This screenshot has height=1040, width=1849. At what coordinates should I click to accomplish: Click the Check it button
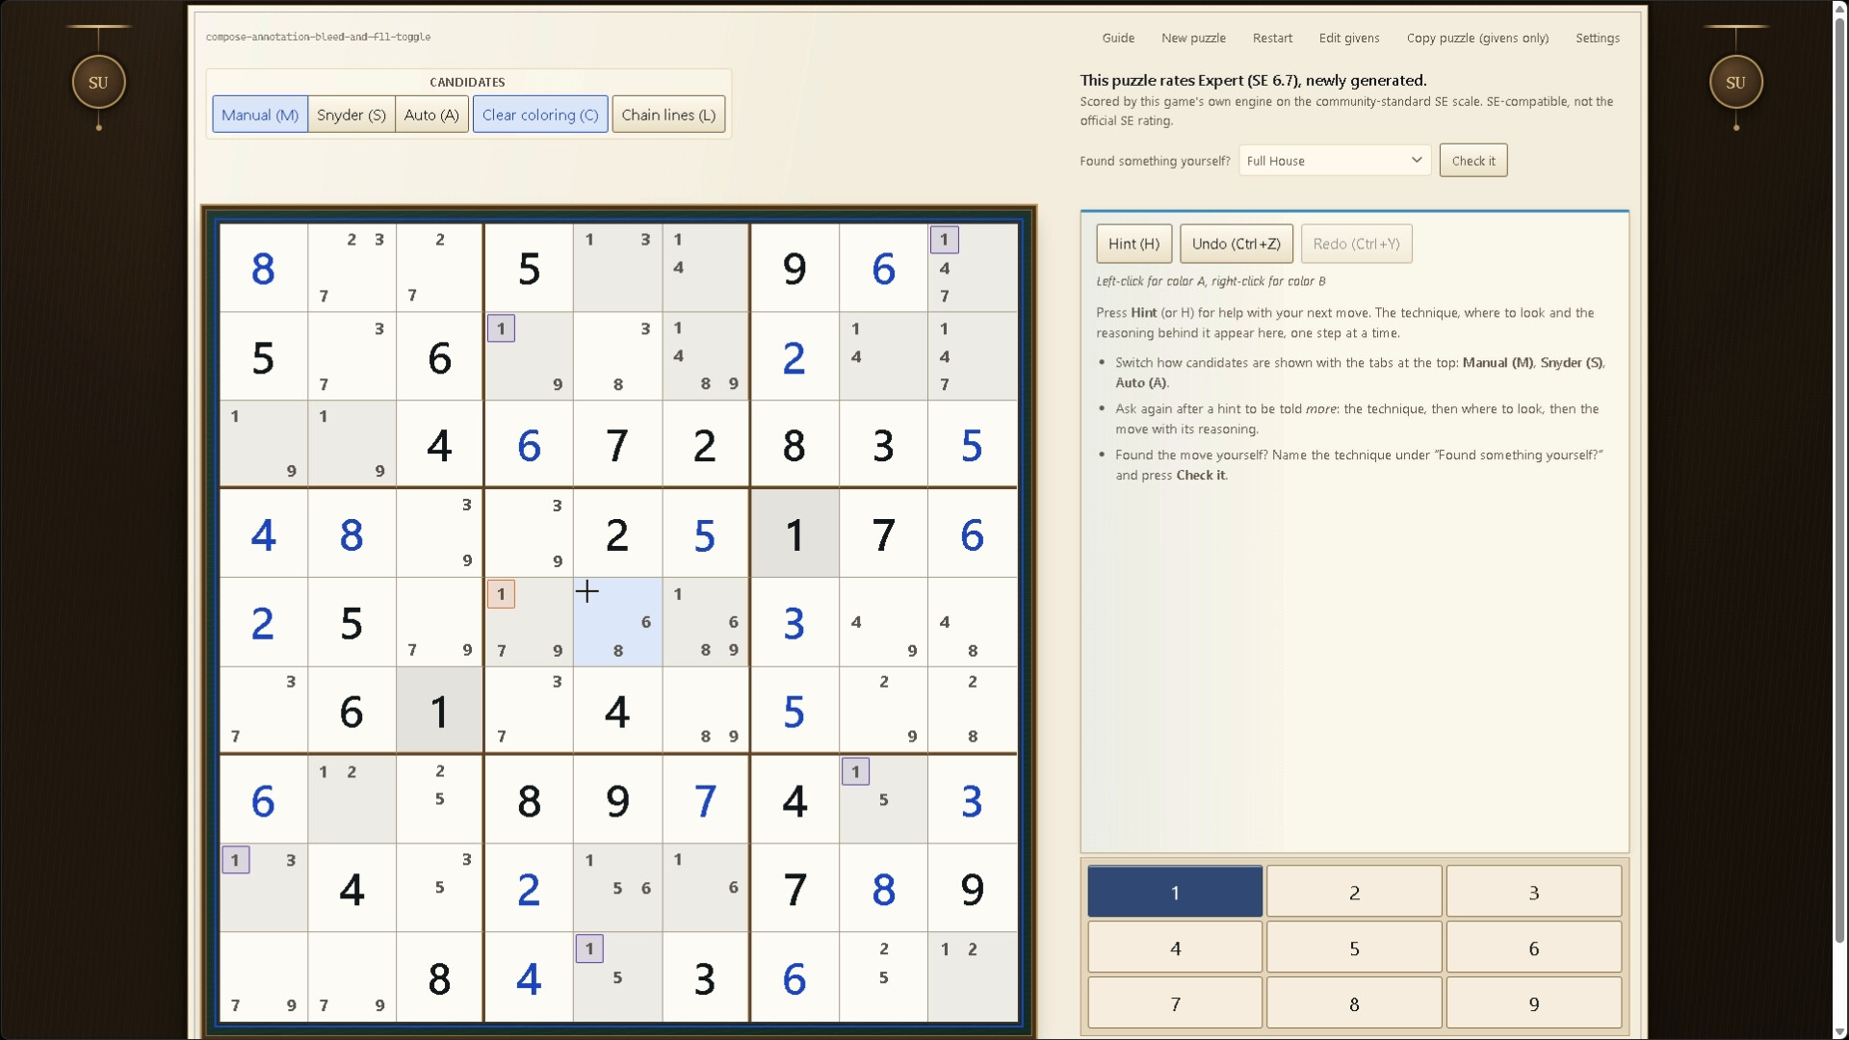click(x=1473, y=161)
